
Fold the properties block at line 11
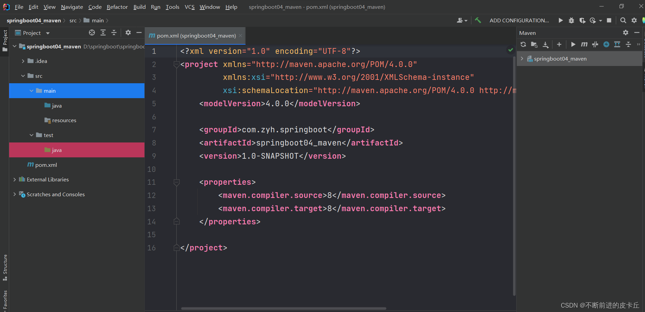pos(176,182)
